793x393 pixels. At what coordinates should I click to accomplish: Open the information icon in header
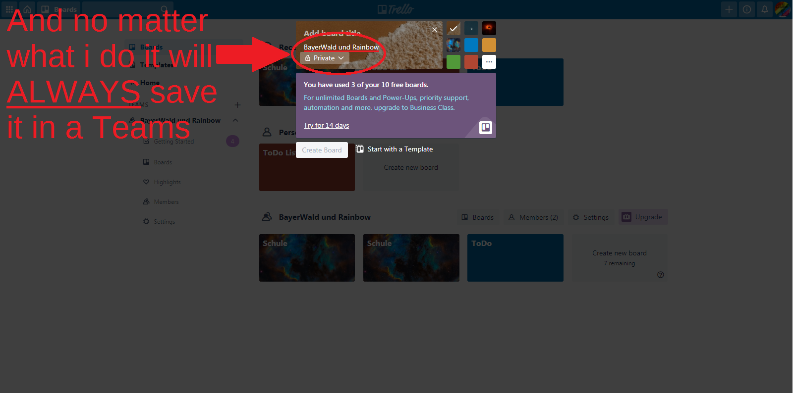click(746, 9)
